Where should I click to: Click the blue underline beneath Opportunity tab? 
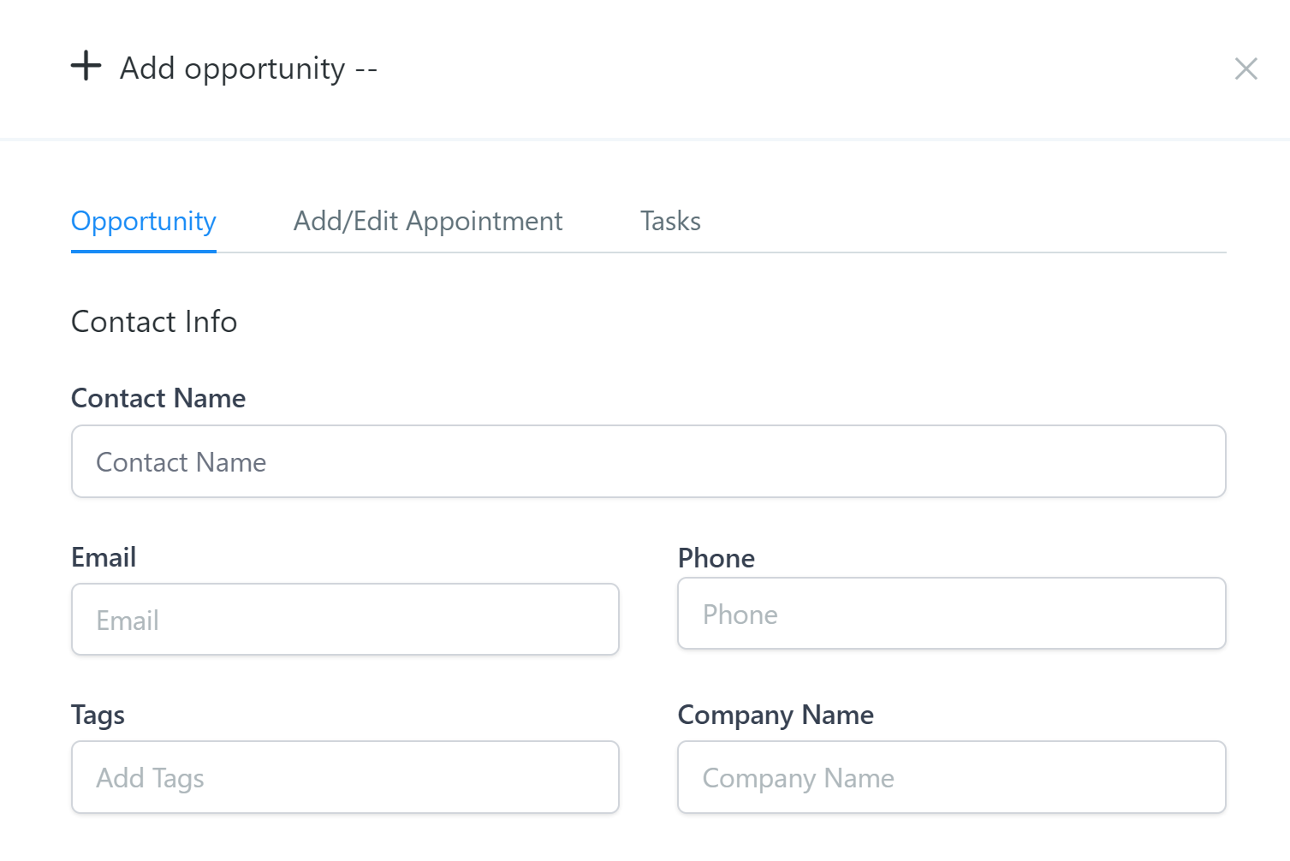click(144, 252)
